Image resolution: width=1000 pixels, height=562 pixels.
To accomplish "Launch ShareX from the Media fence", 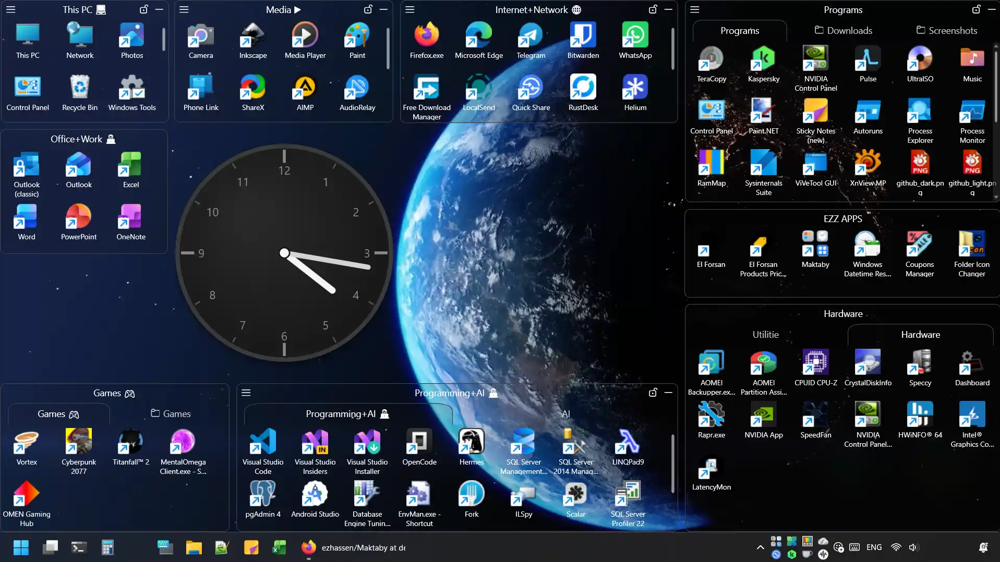I will [x=253, y=93].
